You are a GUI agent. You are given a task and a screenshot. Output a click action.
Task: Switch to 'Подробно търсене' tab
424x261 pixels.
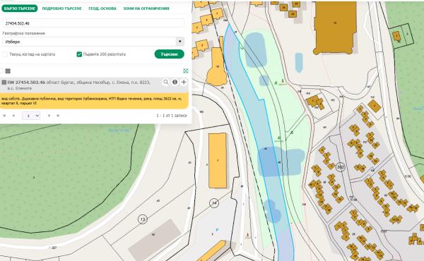(62, 8)
